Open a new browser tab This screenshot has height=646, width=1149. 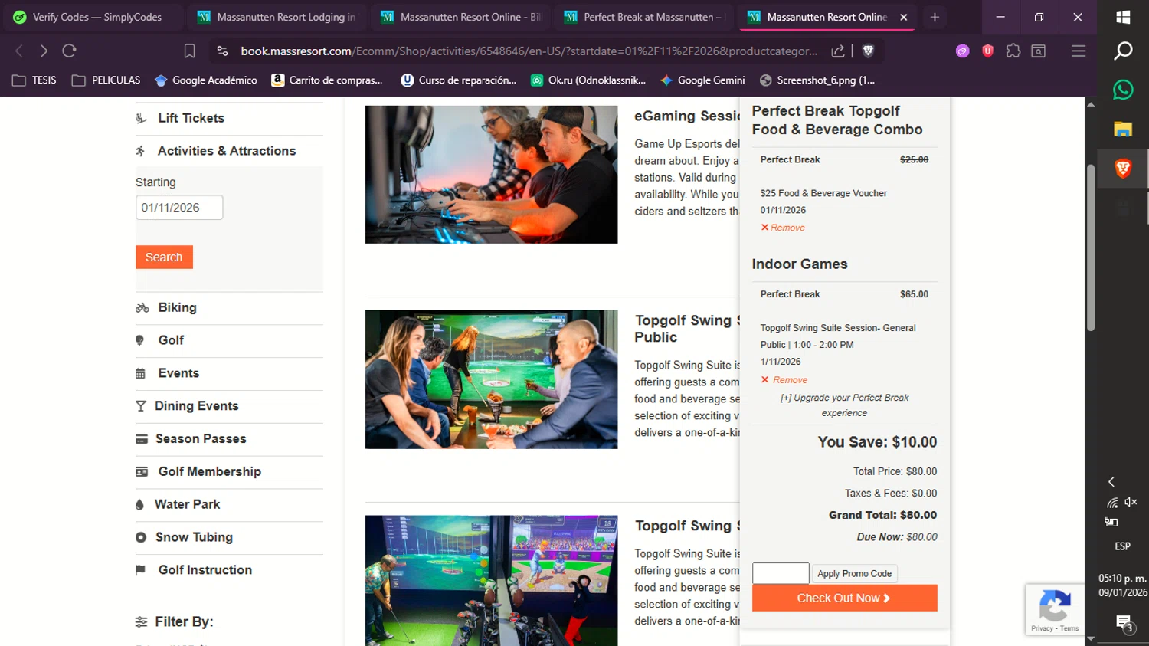pyautogui.click(x=935, y=17)
